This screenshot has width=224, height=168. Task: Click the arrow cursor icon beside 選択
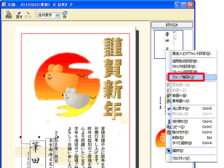(169, 151)
